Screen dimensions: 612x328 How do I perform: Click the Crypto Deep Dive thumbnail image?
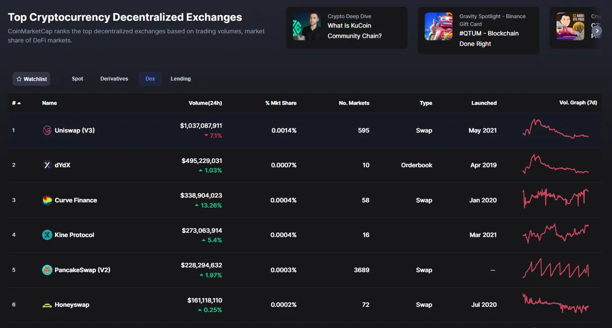point(307,26)
